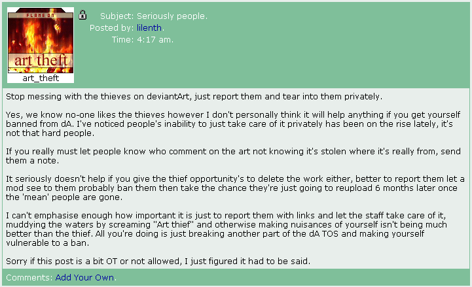Click the post time 4:17 am
This screenshot has height=287, width=472.
154,40
